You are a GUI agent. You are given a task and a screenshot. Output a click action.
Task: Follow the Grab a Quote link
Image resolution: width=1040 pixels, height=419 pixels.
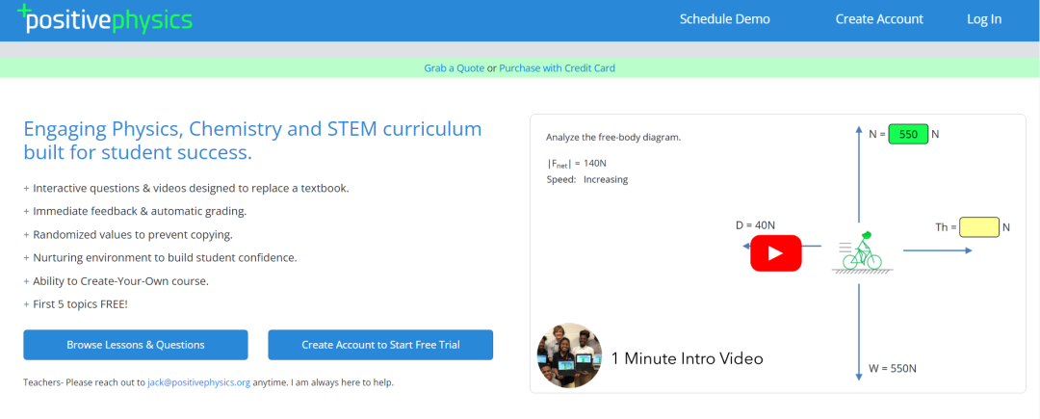[454, 68]
